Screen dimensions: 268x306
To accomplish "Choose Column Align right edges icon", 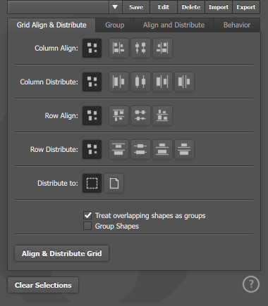I will pyautogui.click(x=162, y=48).
